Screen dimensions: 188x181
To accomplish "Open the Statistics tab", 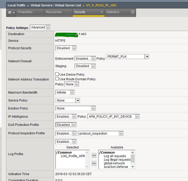I will [113, 12].
